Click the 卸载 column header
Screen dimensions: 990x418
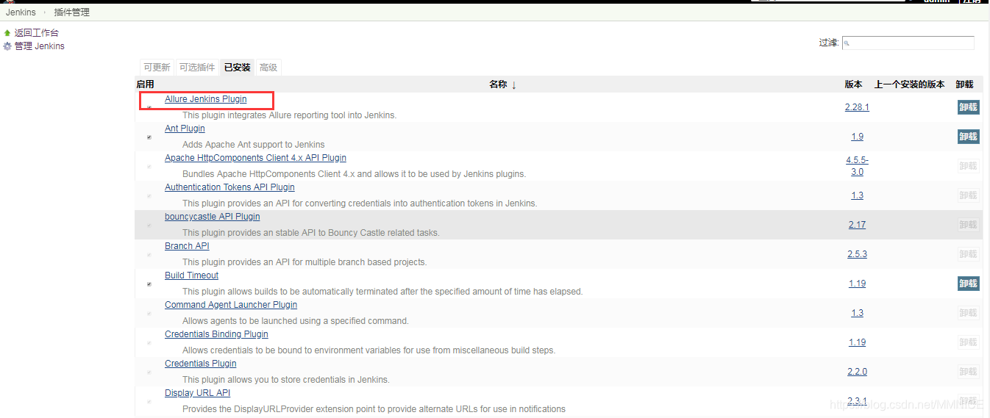point(964,84)
